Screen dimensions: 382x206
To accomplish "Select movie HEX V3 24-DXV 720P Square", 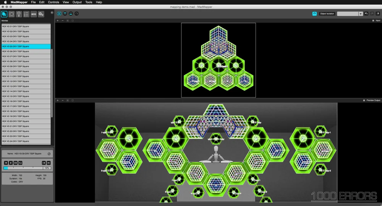I will pyautogui.click(x=26, y=141).
